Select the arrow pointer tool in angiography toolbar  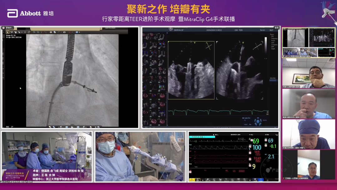7,32
